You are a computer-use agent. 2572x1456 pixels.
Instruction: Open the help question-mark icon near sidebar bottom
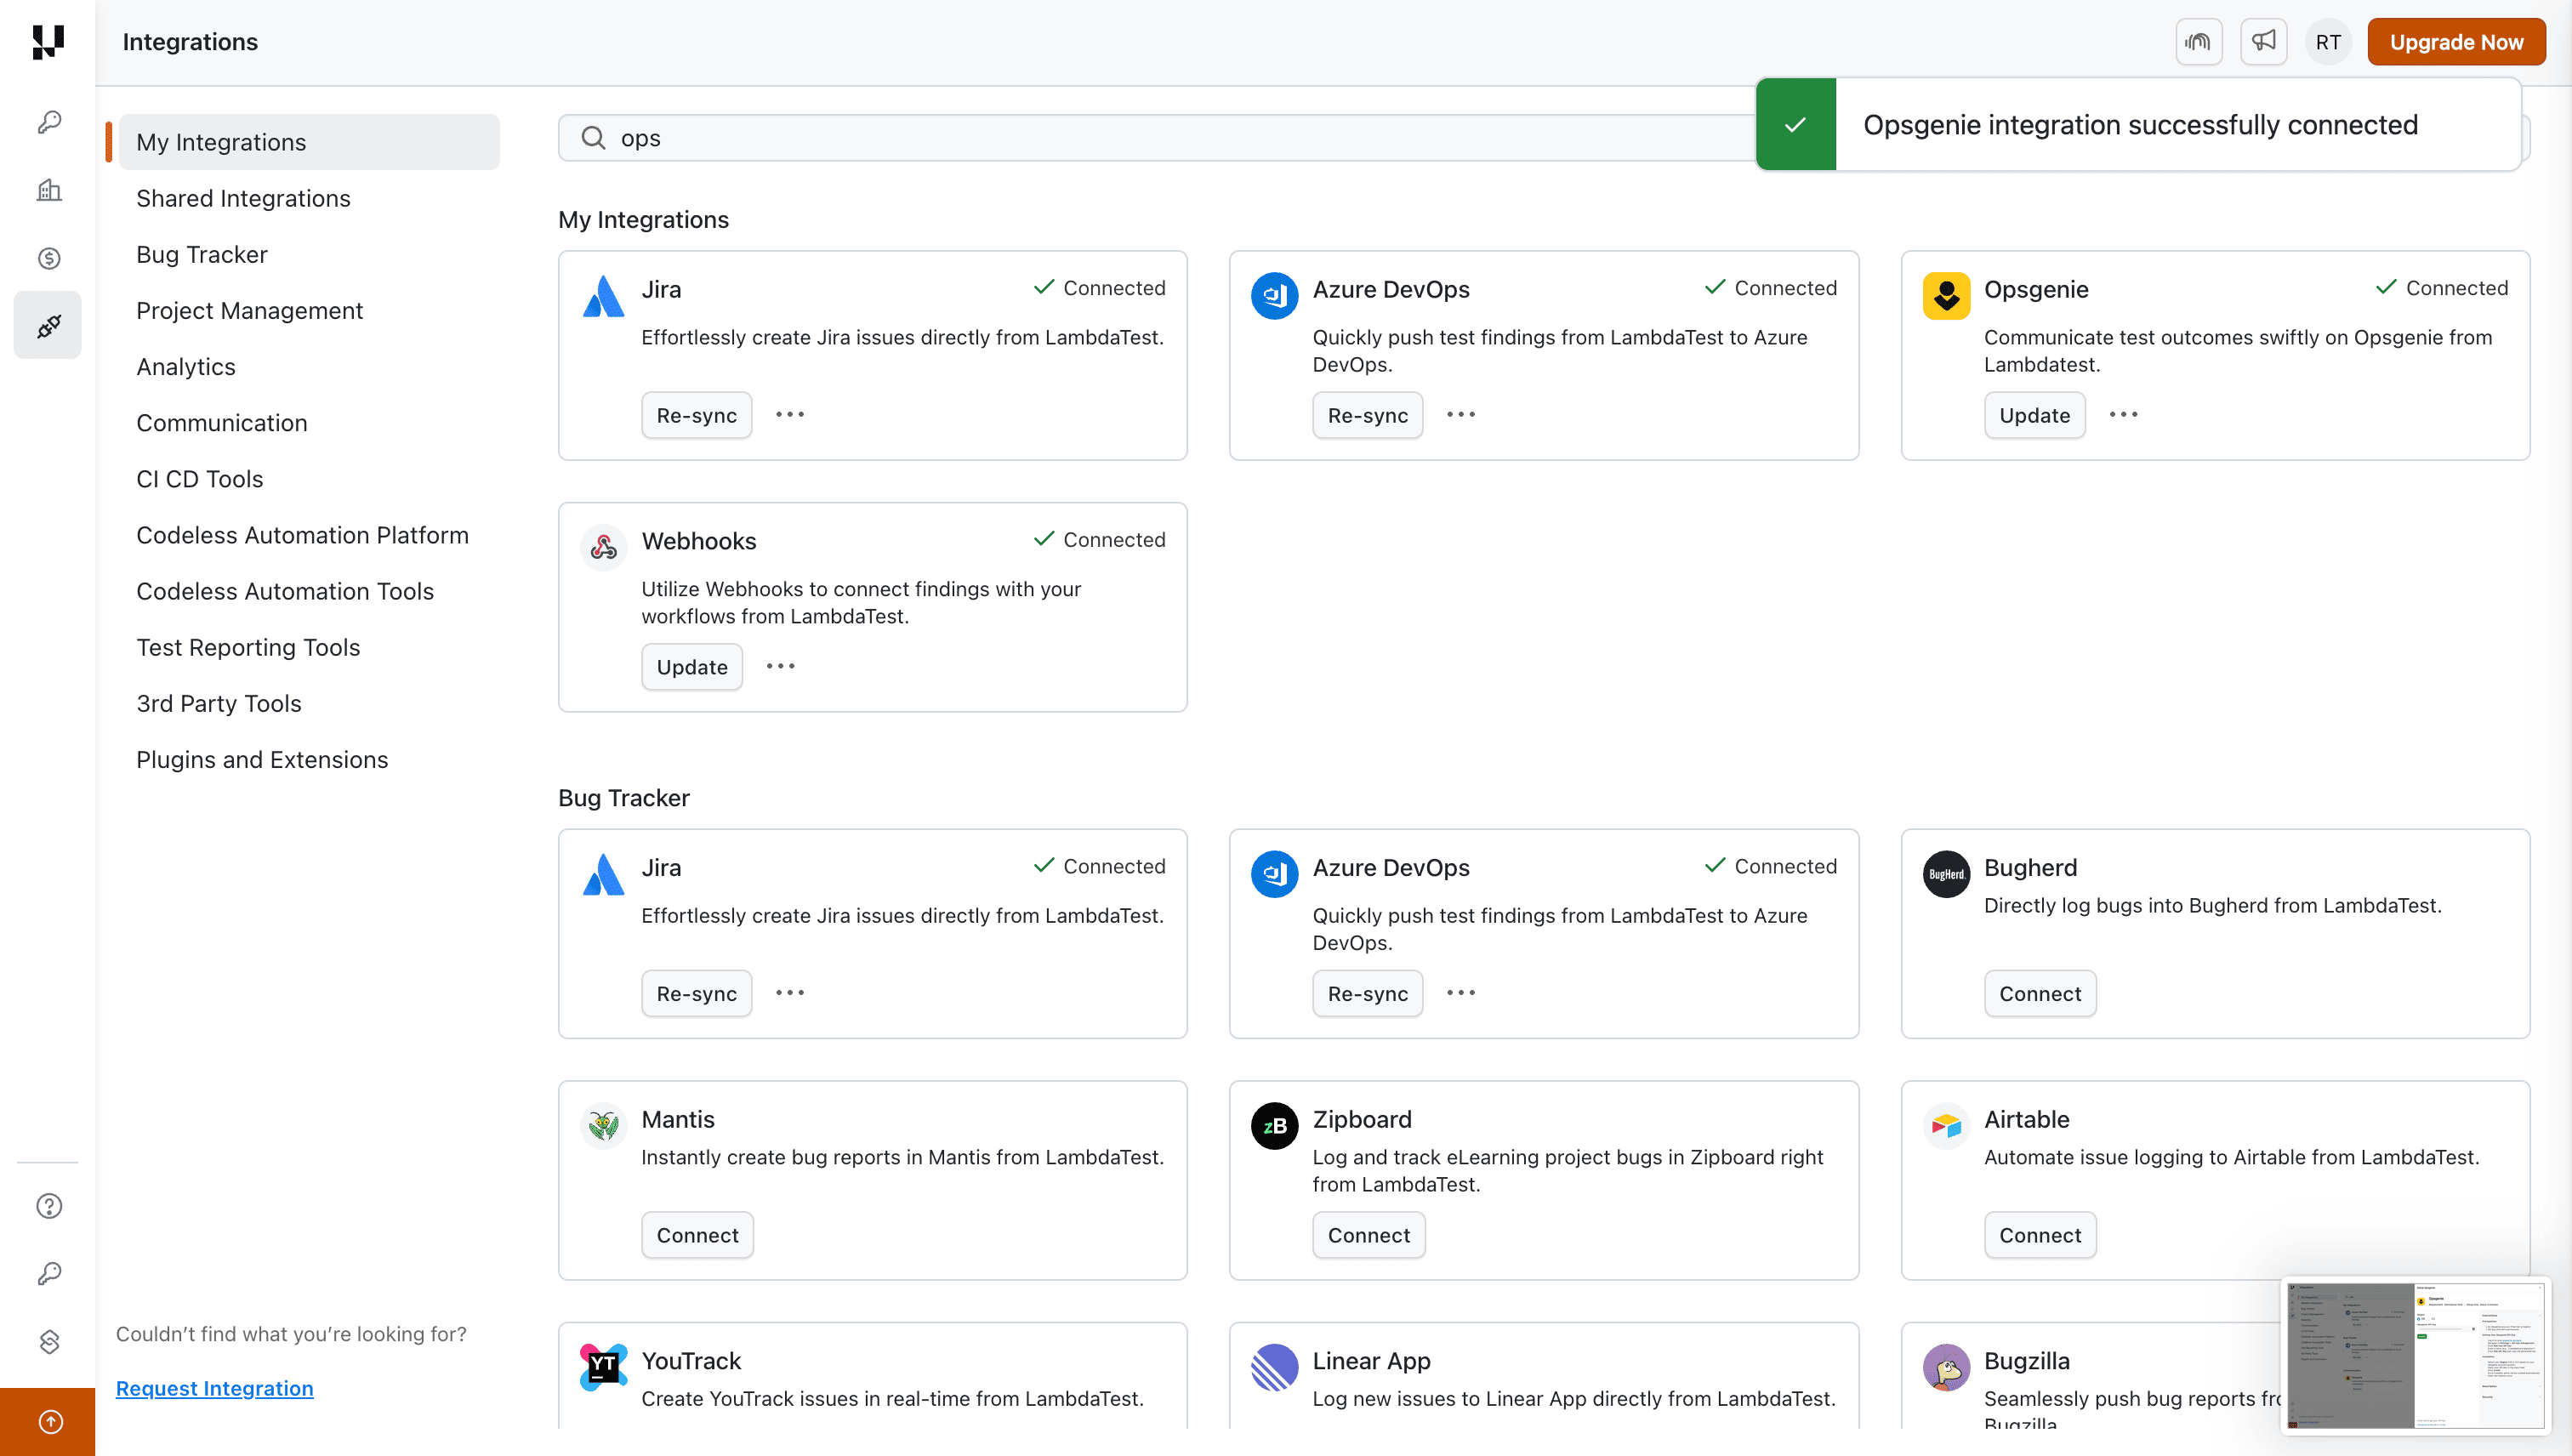point(47,1206)
